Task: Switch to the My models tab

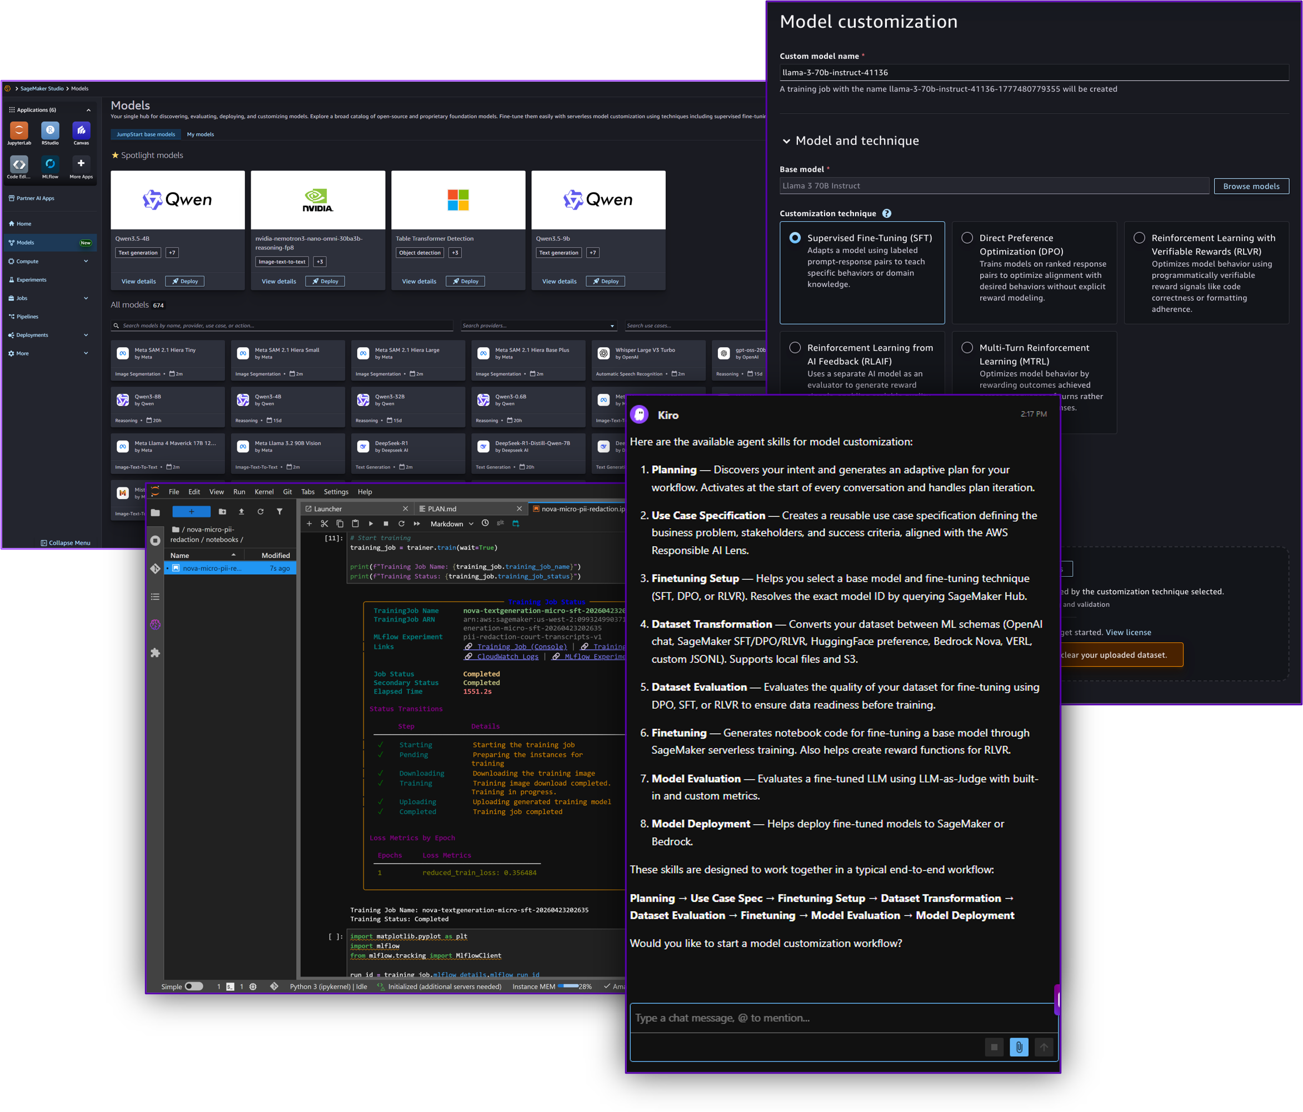Action: 200,134
